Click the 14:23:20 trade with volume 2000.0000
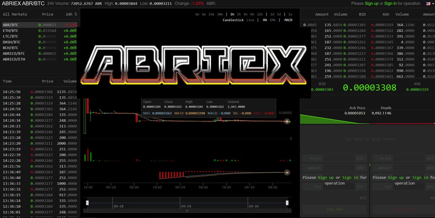435x218 pixels. (x=40, y=143)
